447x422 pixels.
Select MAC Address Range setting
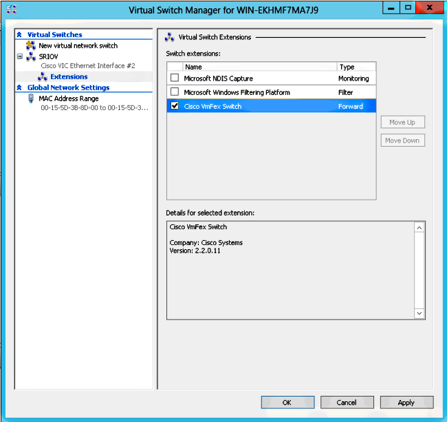point(69,98)
